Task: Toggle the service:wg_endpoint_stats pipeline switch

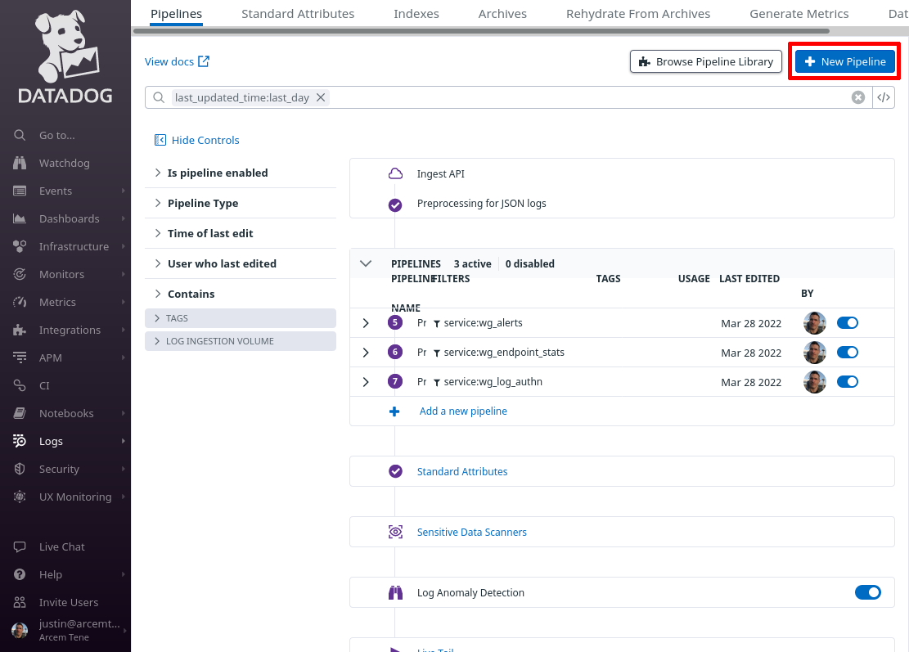Action: pyautogui.click(x=848, y=353)
